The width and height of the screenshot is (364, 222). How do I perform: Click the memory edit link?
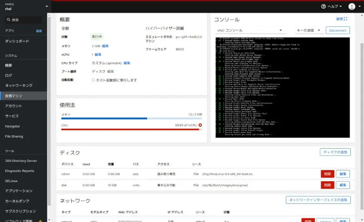105,46
